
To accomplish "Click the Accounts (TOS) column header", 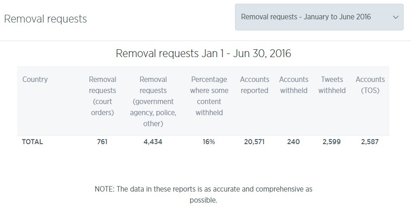I will (x=370, y=85).
